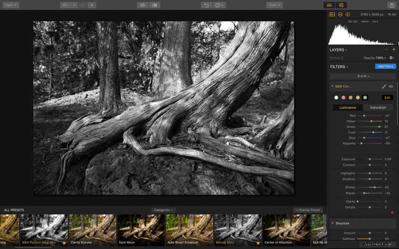Click the Blue luminance slider
399x249 pixels.
click(370, 138)
